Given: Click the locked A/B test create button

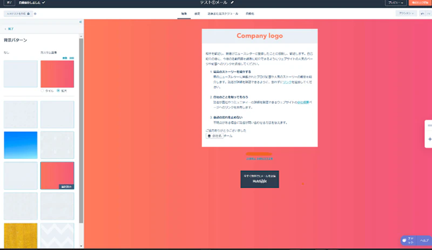Looking at the screenshot, I should pos(18,14).
